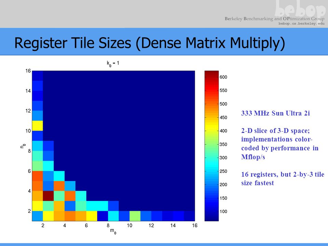This screenshot has width=328, height=246.
Task: Click the colorbar's '600' label
Action: [223, 77]
